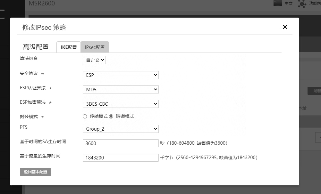
Task: Click the 高级配置 heading label
Action: pos(36,47)
